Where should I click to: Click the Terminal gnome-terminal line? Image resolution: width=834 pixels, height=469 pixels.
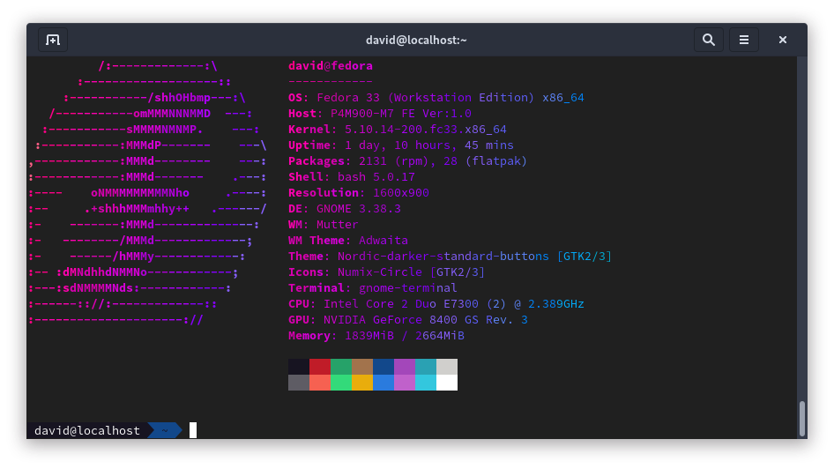(x=372, y=288)
